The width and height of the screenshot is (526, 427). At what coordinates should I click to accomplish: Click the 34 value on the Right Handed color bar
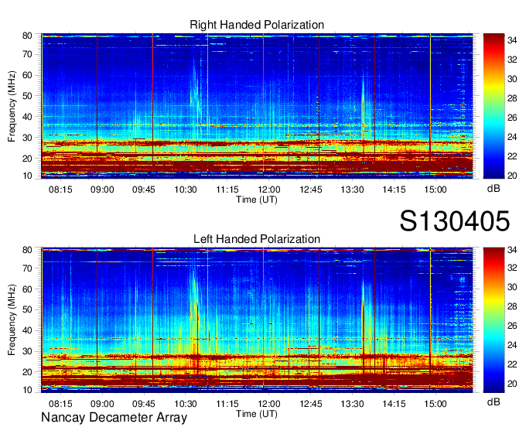click(x=512, y=40)
